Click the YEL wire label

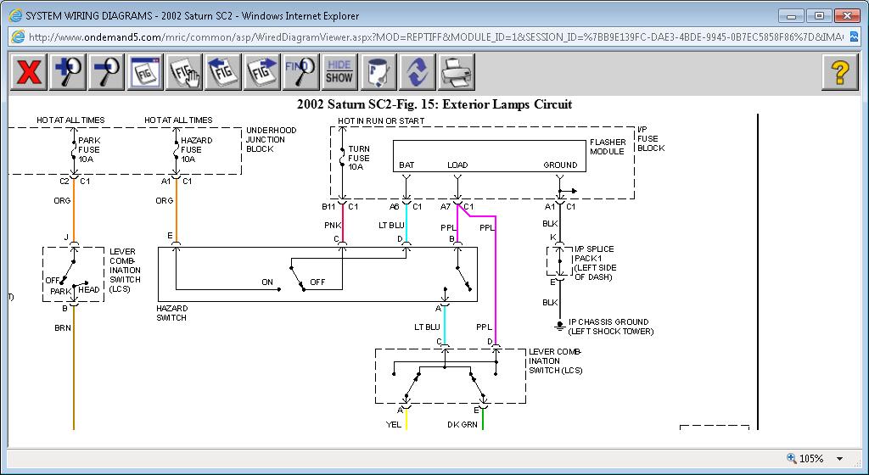point(394,425)
